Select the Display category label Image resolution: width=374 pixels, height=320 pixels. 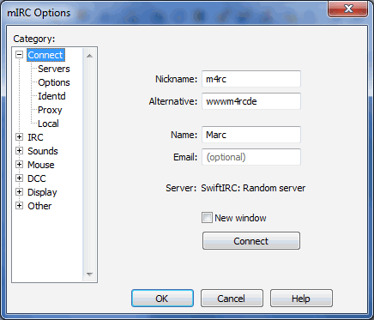pyautogui.click(x=42, y=192)
